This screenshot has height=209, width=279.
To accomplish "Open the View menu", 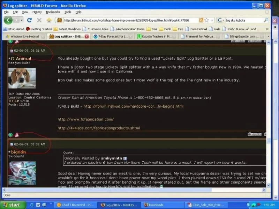I will click(x=25, y=12).
